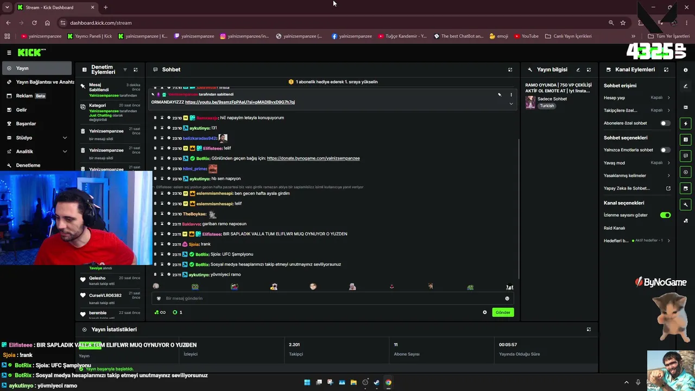This screenshot has width=695, height=391.
Task: Click aykutinyo username in !31 message
Action: click(x=200, y=128)
